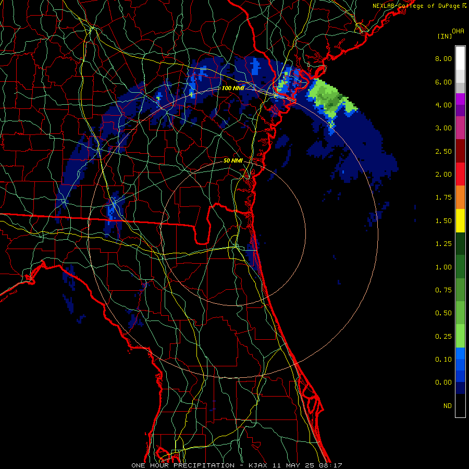The image size is (469, 469).
Task: Click the 2.50 legend value
Action: pyautogui.click(x=443, y=151)
